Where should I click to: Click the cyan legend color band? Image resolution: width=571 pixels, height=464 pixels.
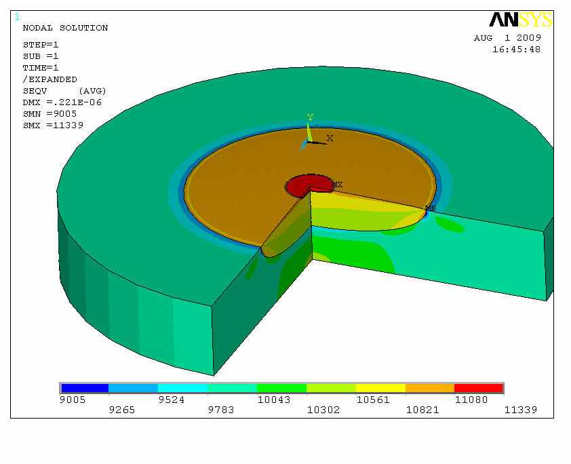182,388
